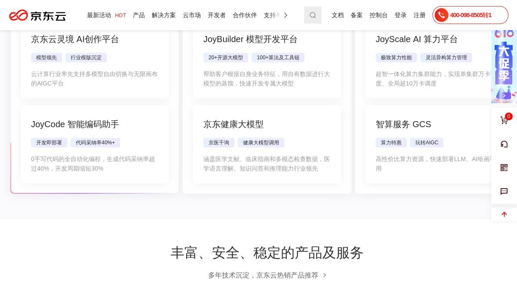
Task: Open the 控制台 link
Action: (379, 15)
